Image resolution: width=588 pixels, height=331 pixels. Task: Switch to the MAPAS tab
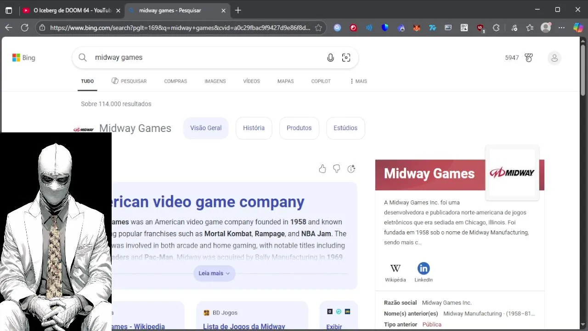click(x=285, y=81)
